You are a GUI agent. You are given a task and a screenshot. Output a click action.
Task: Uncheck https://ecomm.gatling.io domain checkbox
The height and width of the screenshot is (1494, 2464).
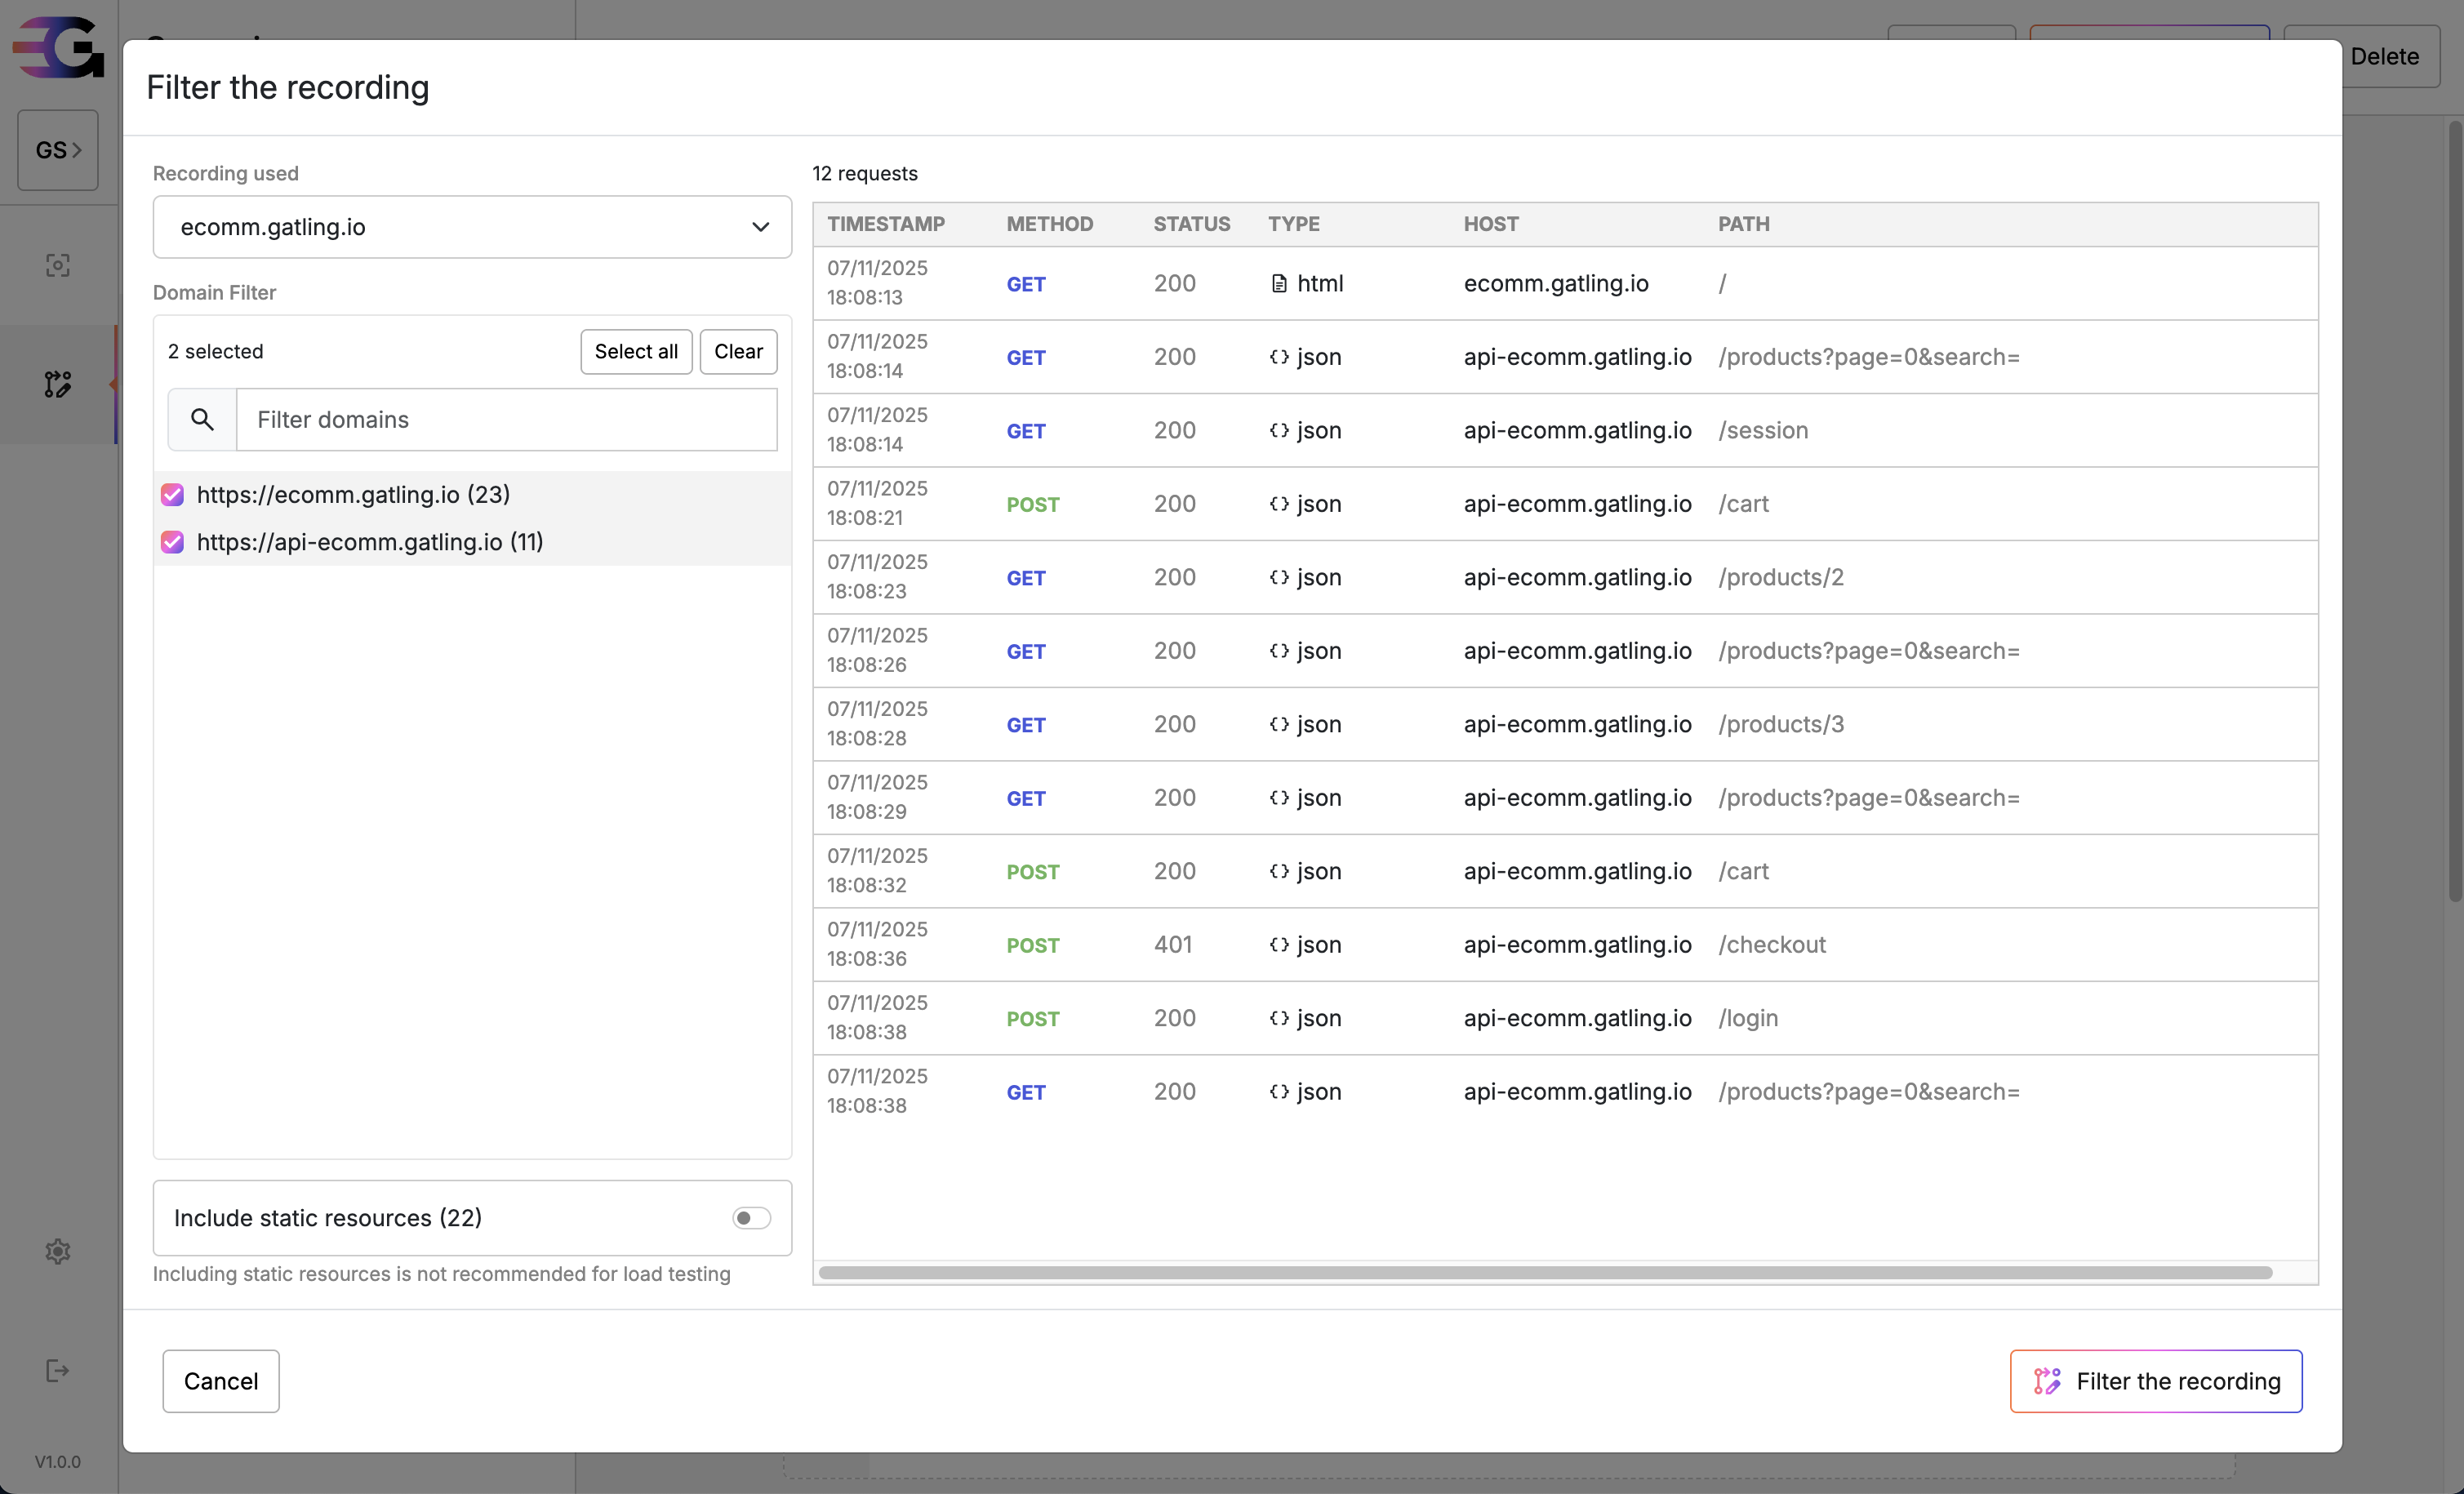click(172, 495)
